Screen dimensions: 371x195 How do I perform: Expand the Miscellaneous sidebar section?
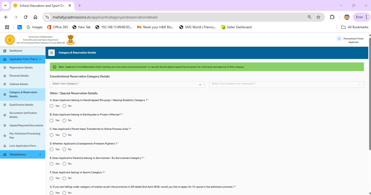point(23,155)
